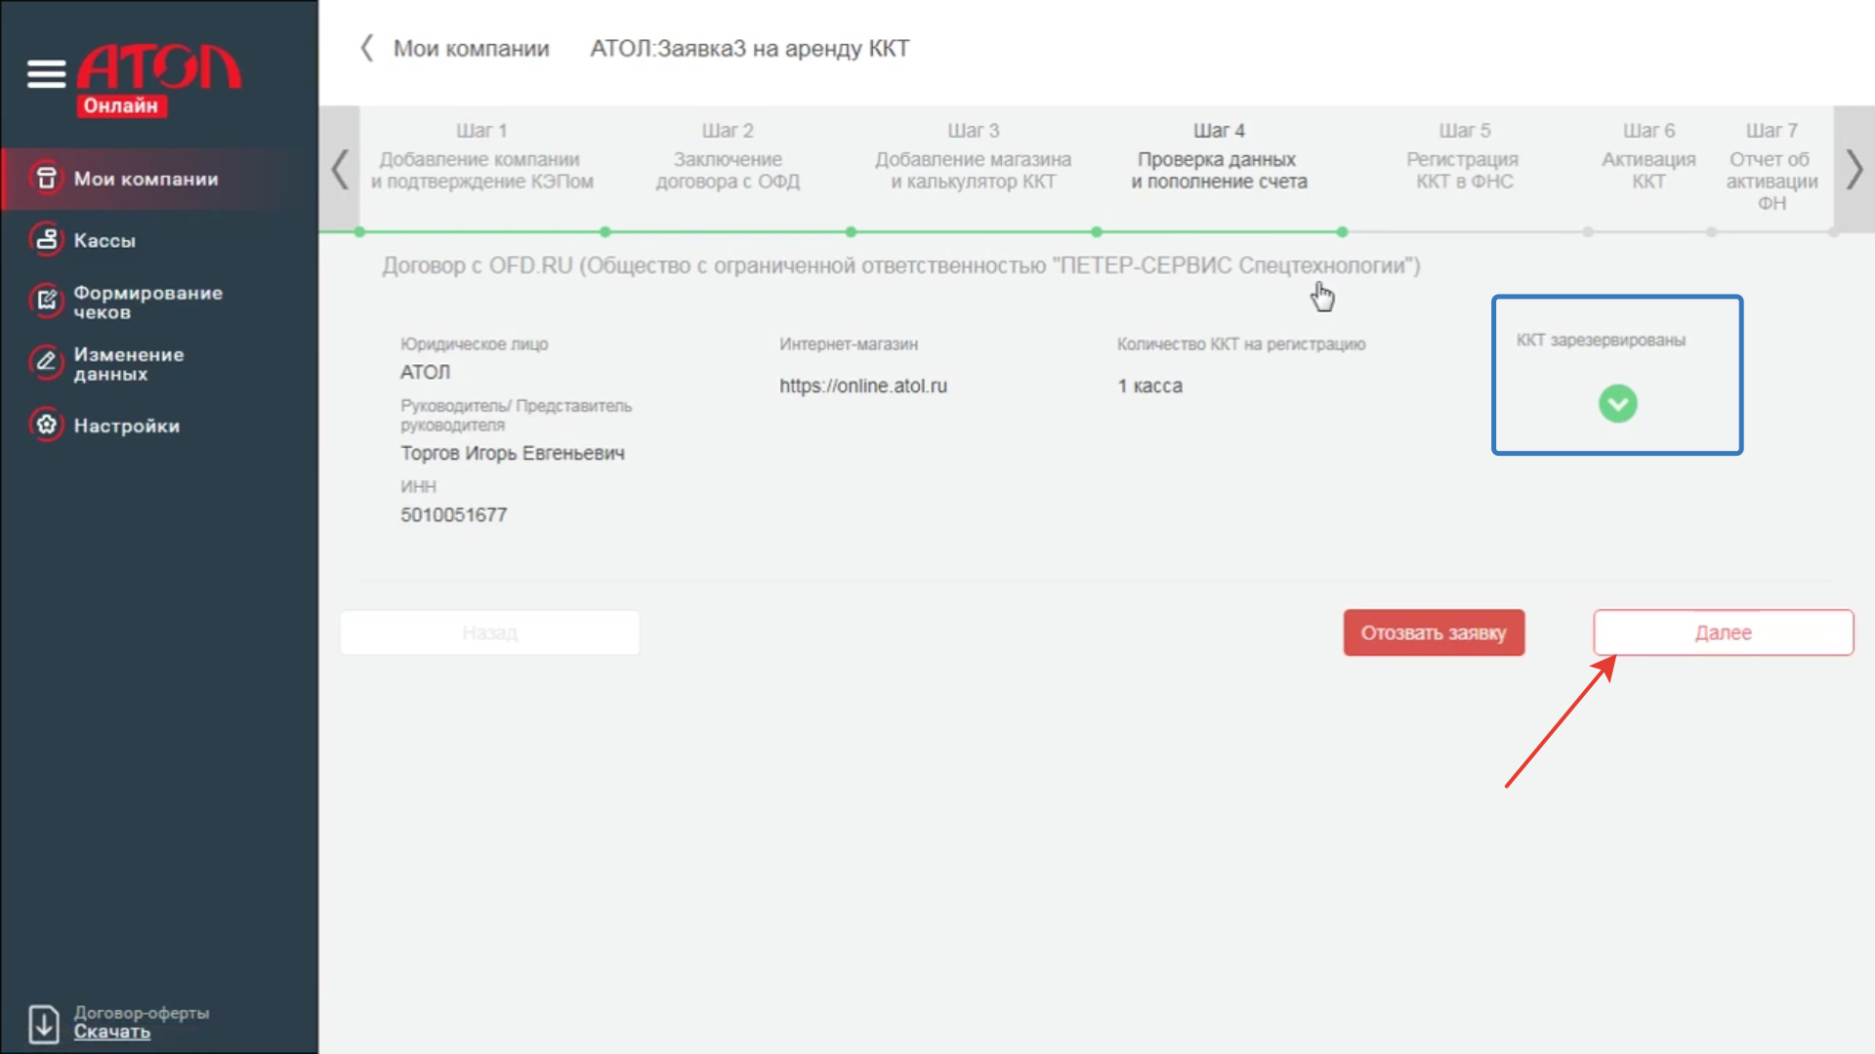Screen dimensions: 1875x1054
Task: Open the hamburger menu icon
Action: [46, 73]
